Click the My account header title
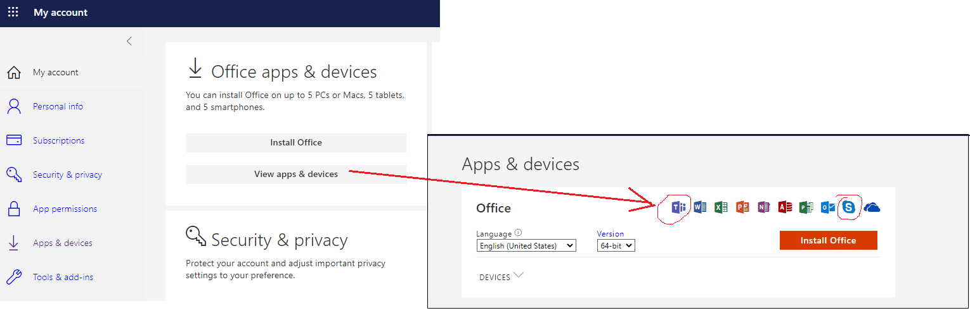 (x=61, y=13)
